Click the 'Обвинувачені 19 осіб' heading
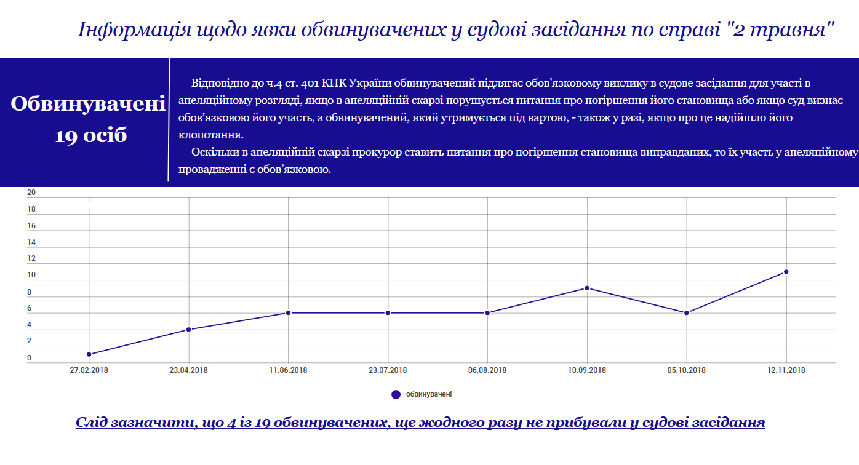 click(x=89, y=119)
